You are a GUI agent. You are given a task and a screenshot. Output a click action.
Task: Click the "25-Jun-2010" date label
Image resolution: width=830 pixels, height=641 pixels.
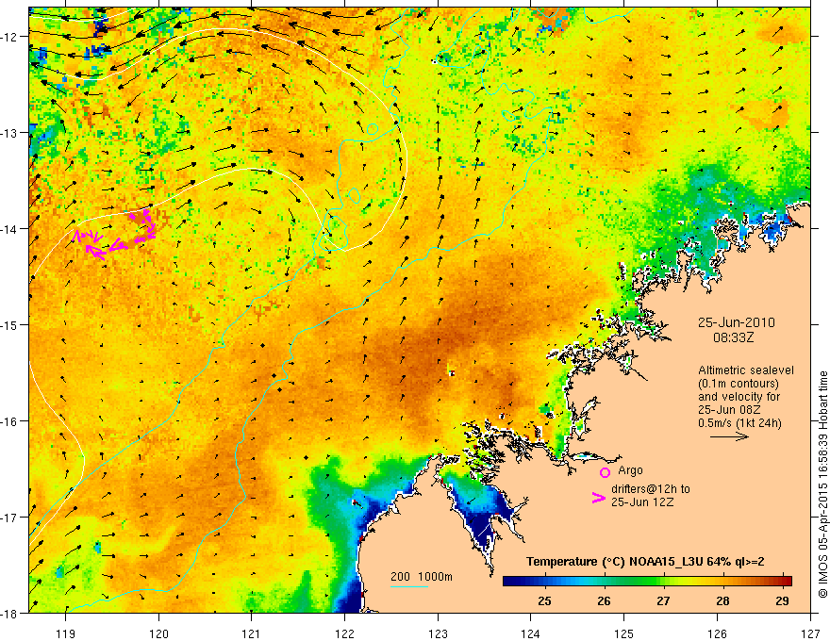point(737,322)
